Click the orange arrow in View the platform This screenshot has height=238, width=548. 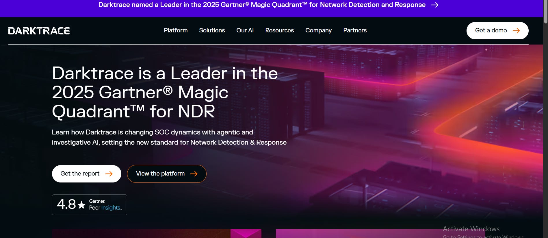pyautogui.click(x=194, y=174)
